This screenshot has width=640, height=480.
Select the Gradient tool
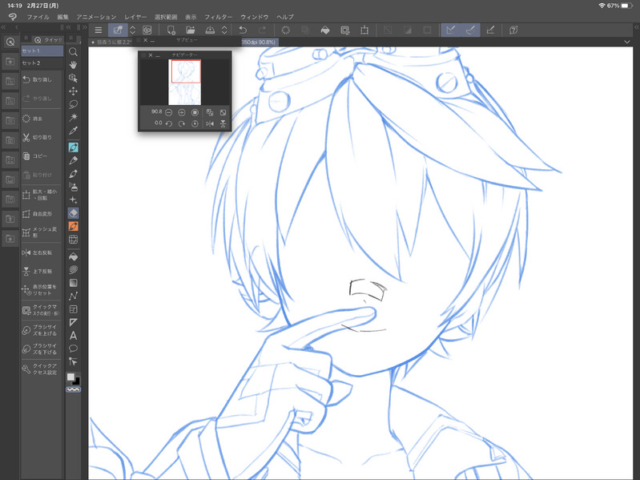pyautogui.click(x=73, y=283)
